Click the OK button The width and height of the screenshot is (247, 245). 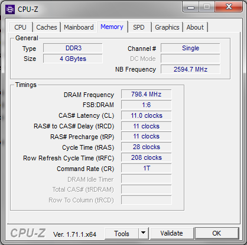[x=217, y=233]
